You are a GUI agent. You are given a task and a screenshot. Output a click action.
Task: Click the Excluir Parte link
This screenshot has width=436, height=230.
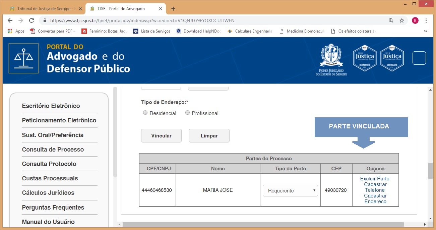click(x=375, y=179)
